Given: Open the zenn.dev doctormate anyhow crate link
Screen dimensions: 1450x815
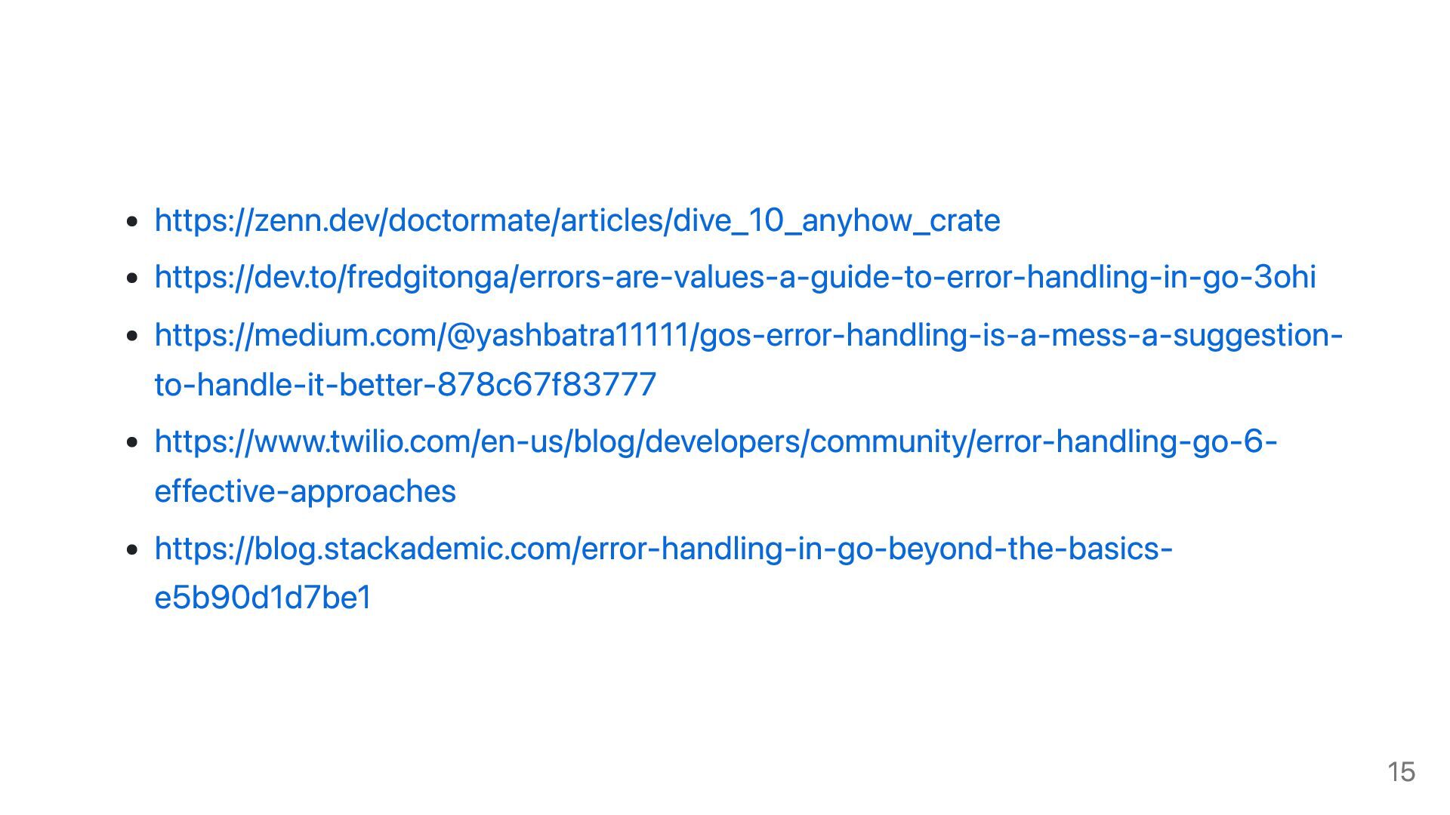Looking at the screenshot, I should (577, 220).
